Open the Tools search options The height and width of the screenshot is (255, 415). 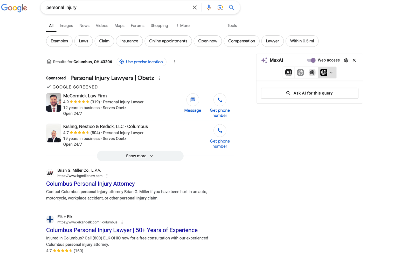(232, 26)
